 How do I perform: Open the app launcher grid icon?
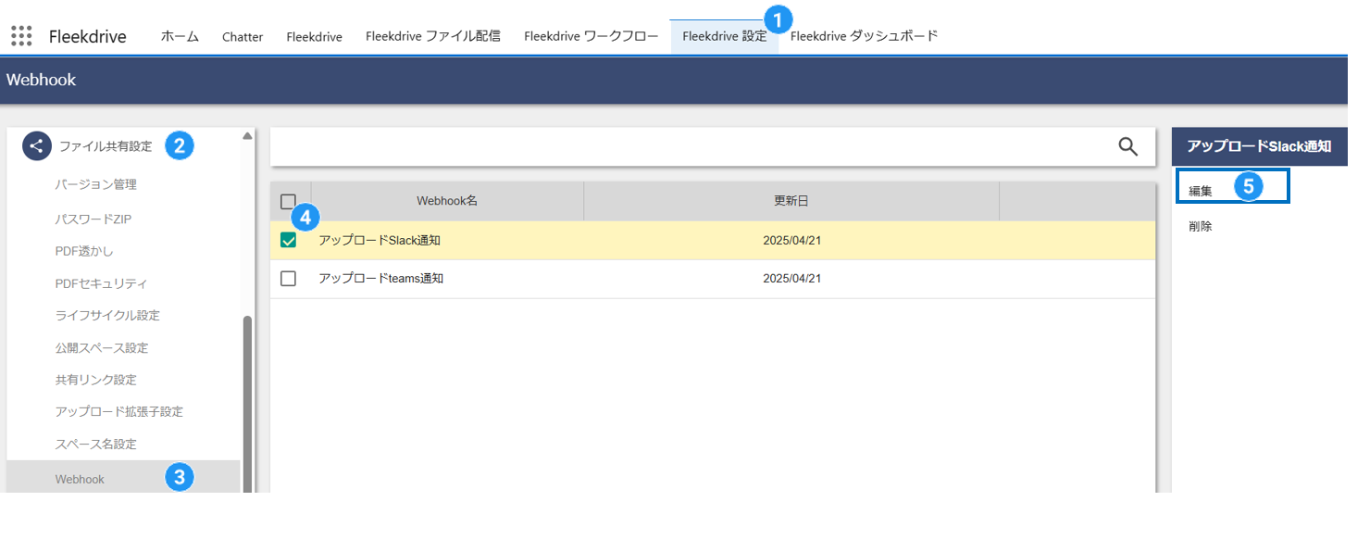(21, 36)
